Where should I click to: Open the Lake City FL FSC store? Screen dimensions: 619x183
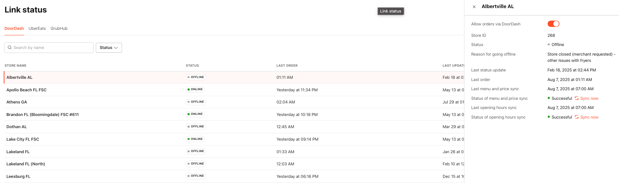click(234, 139)
